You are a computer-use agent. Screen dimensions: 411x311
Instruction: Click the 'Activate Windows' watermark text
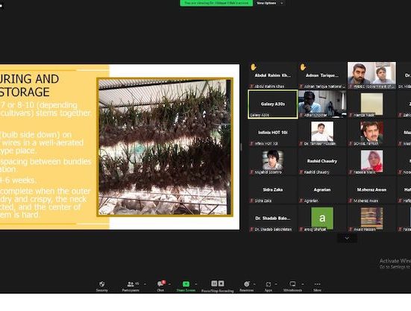[395, 261]
